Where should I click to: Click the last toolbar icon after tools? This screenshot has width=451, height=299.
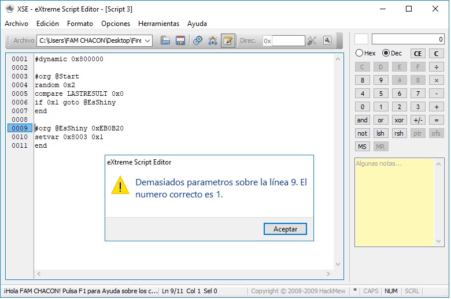click(327, 40)
